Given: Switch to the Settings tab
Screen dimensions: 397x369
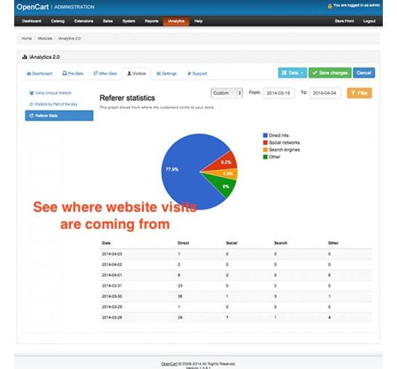Looking at the screenshot, I should [166, 73].
